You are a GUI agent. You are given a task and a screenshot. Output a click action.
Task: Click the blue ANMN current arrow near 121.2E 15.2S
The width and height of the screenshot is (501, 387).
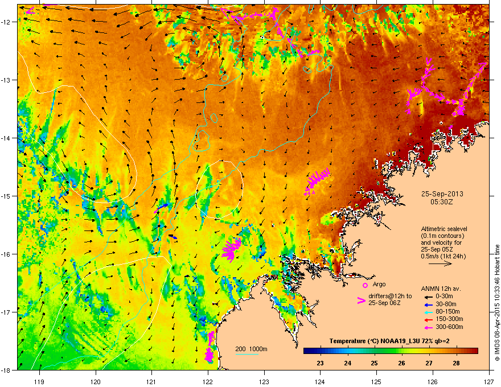[162, 208]
